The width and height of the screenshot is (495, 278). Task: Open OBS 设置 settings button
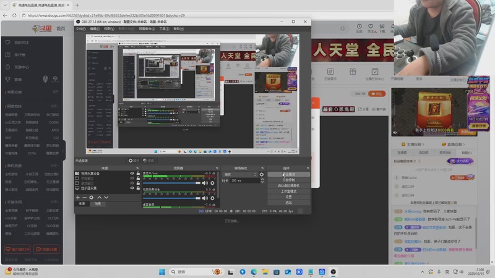point(288,197)
